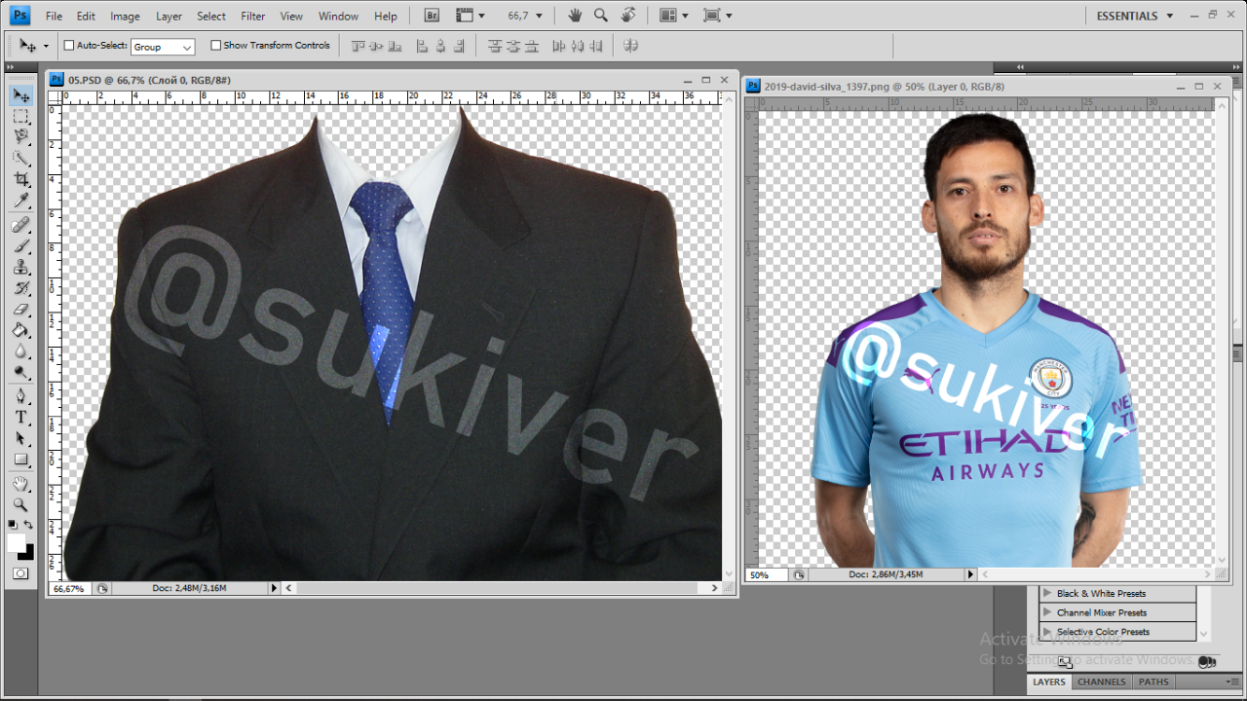Open status info arrow in david-silva window

tap(970, 574)
